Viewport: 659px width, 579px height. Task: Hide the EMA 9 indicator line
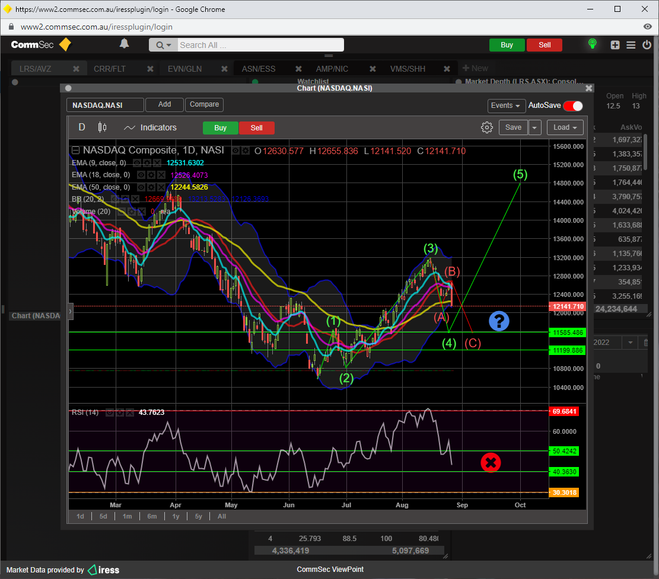137,162
